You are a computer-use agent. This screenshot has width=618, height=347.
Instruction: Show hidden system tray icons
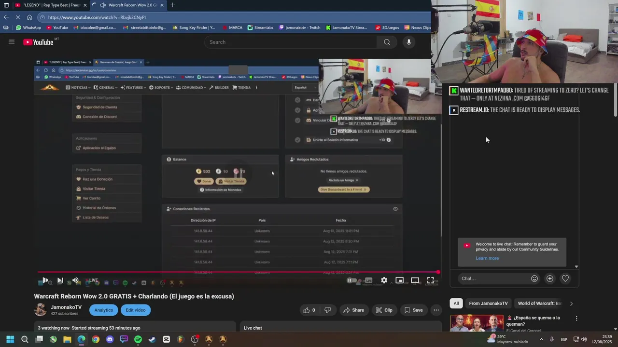(x=541, y=339)
